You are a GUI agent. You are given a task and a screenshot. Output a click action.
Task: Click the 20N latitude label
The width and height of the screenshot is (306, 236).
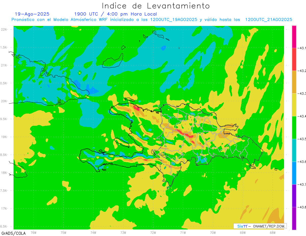pos(4,101)
